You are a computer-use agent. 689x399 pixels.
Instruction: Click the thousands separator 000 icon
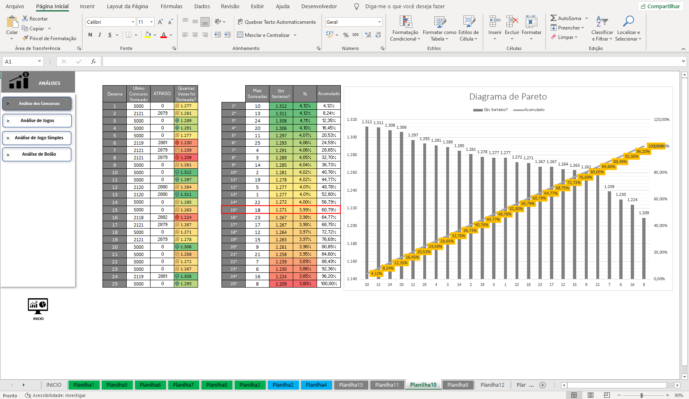click(x=356, y=35)
